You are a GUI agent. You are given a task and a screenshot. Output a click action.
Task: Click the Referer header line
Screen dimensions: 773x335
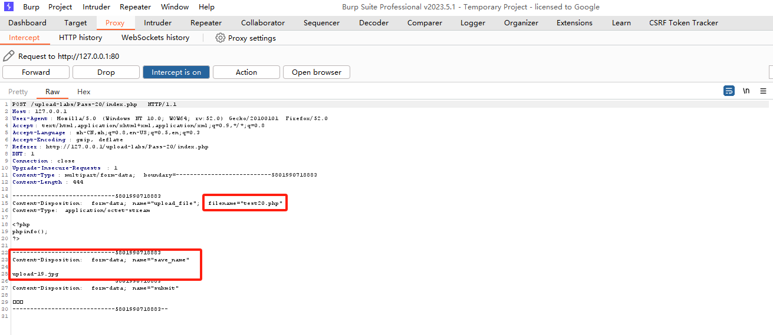(x=110, y=147)
